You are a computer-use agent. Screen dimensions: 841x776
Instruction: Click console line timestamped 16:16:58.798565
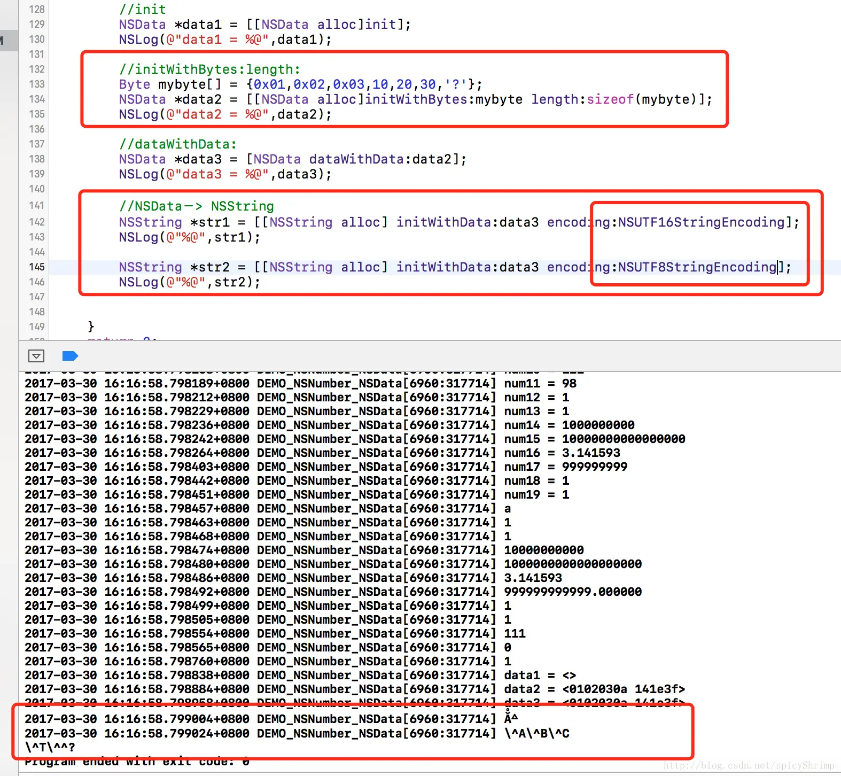[268, 647]
